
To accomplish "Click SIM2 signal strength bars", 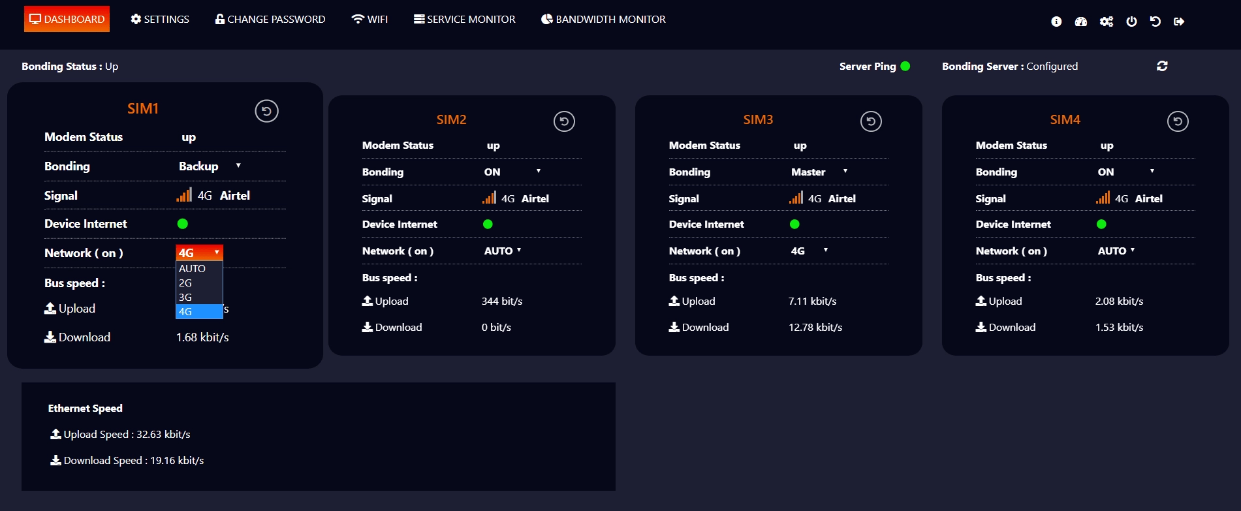I will 490,198.
